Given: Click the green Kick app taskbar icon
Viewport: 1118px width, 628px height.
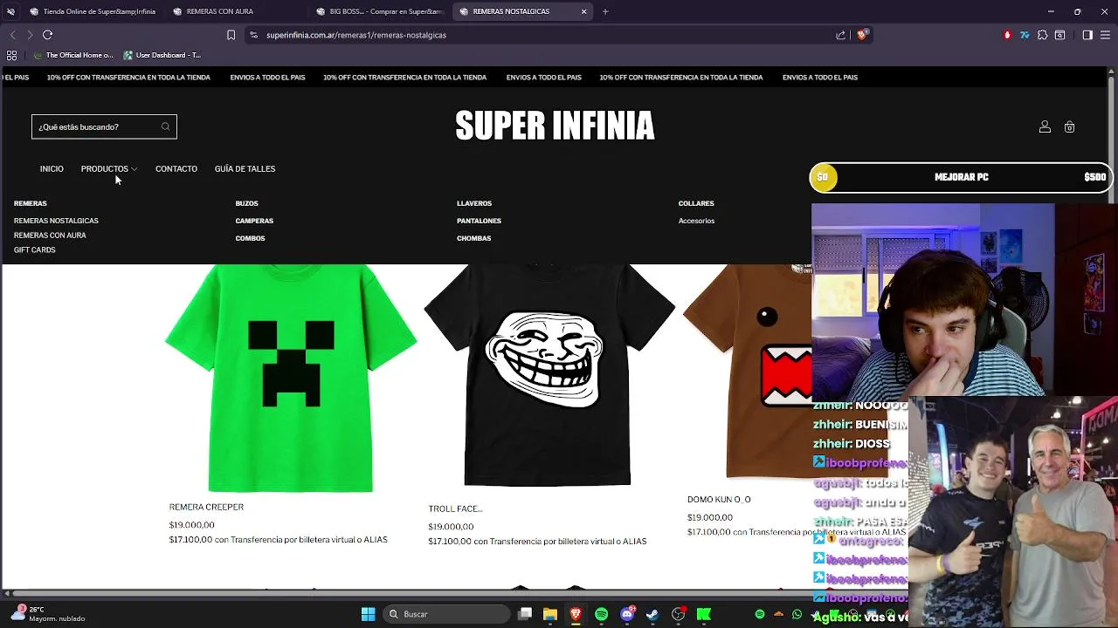Looking at the screenshot, I should pos(703,614).
